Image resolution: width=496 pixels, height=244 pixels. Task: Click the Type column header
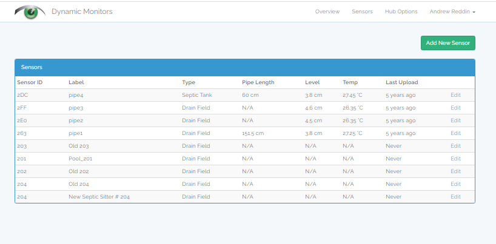189,82
